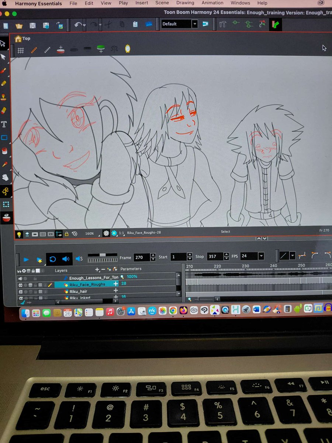Activate the Animate mode running figure

pyautogui.click(x=6, y=191)
